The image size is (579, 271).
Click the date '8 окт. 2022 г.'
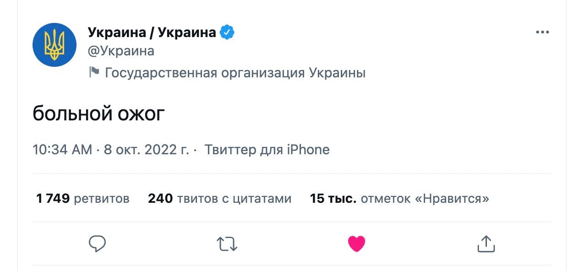tap(146, 150)
